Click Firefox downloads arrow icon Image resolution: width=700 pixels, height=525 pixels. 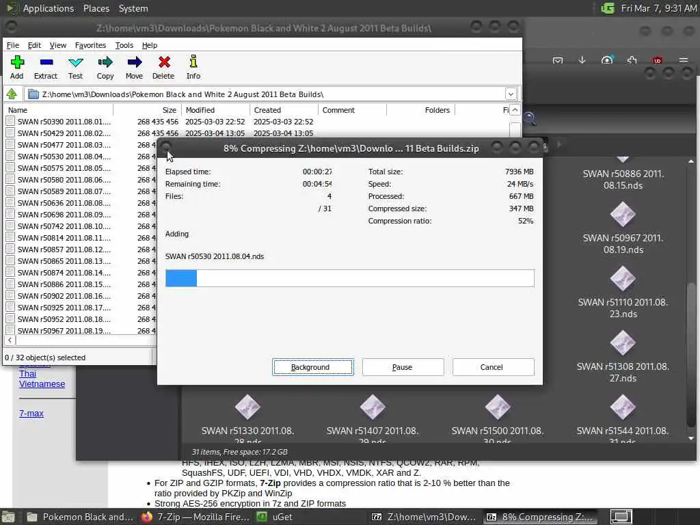point(582,60)
